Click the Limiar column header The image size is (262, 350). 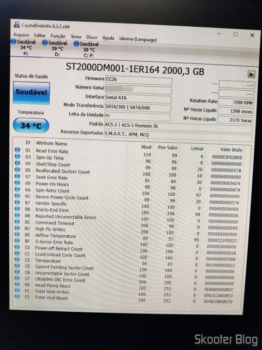pyautogui.click(x=198, y=148)
